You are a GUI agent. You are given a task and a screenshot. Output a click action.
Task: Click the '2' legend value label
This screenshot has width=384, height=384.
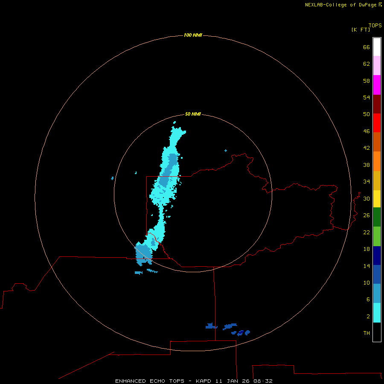pos(368,317)
